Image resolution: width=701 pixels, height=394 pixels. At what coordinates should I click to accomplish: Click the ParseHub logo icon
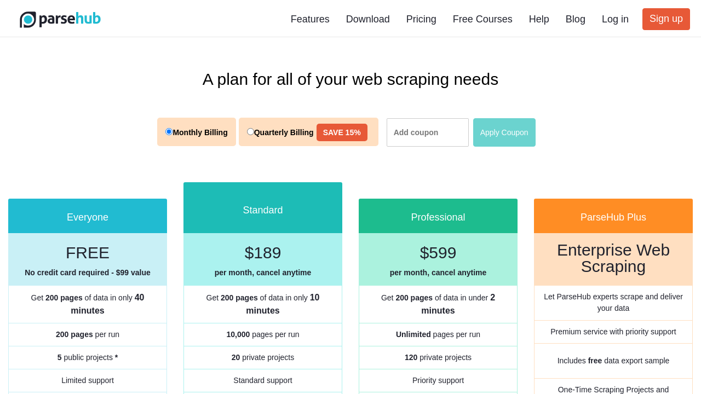(x=28, y=19)
